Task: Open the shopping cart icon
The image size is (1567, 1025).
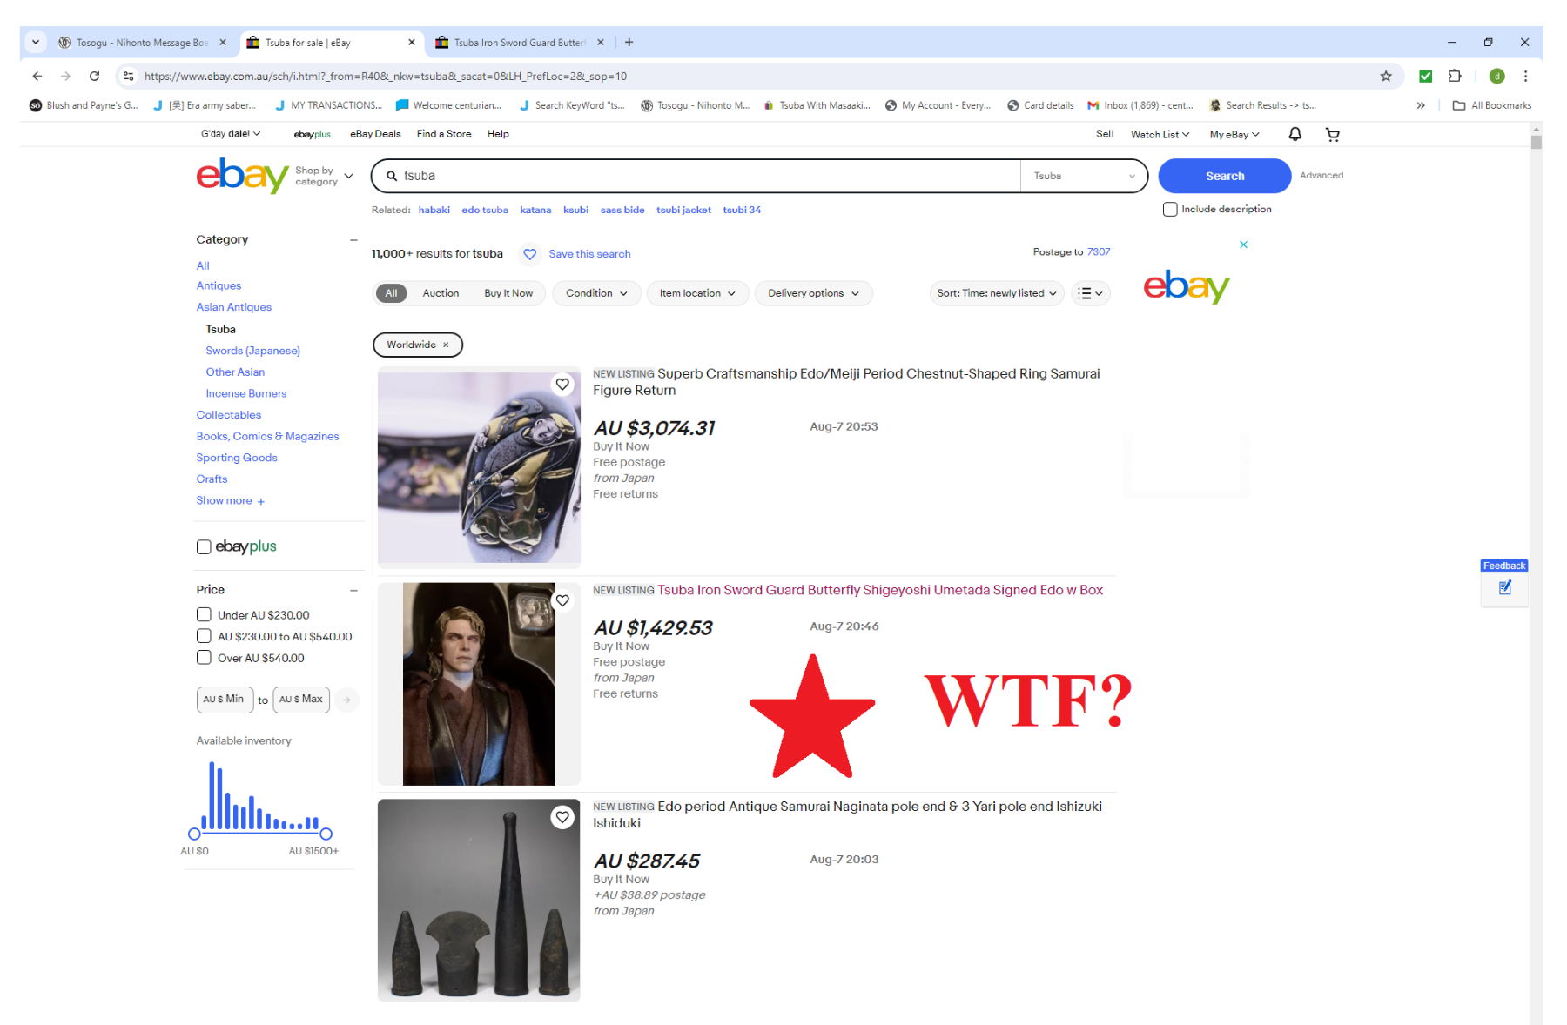Action: tap(1332, 134)
